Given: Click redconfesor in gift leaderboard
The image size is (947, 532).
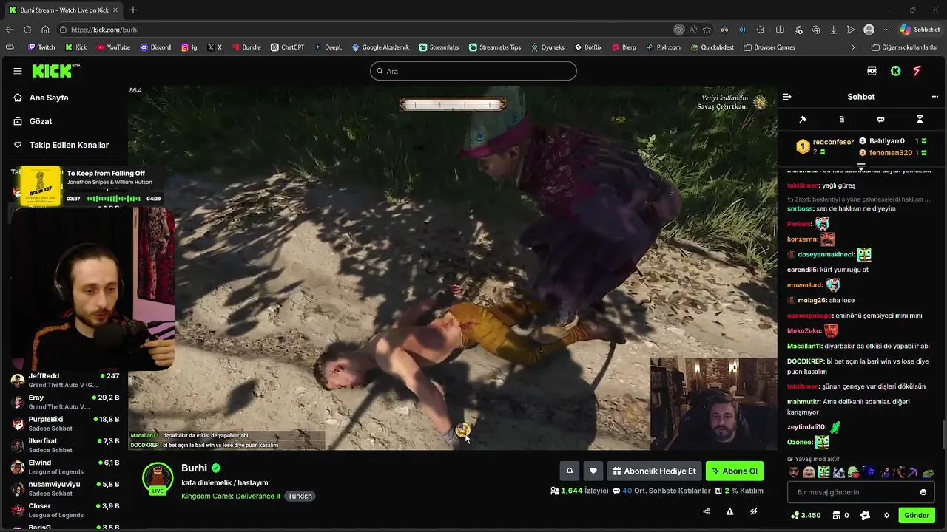Looking at the screenshot, I should pyautogui.click(x=833, y=142).
